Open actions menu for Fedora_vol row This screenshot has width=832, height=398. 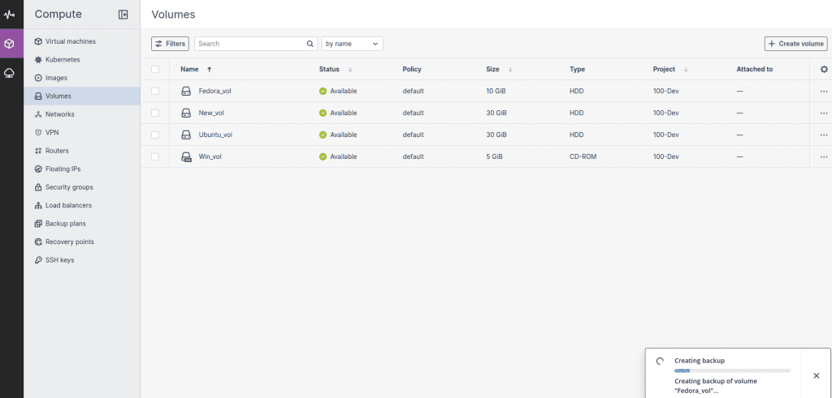[824, 91]
